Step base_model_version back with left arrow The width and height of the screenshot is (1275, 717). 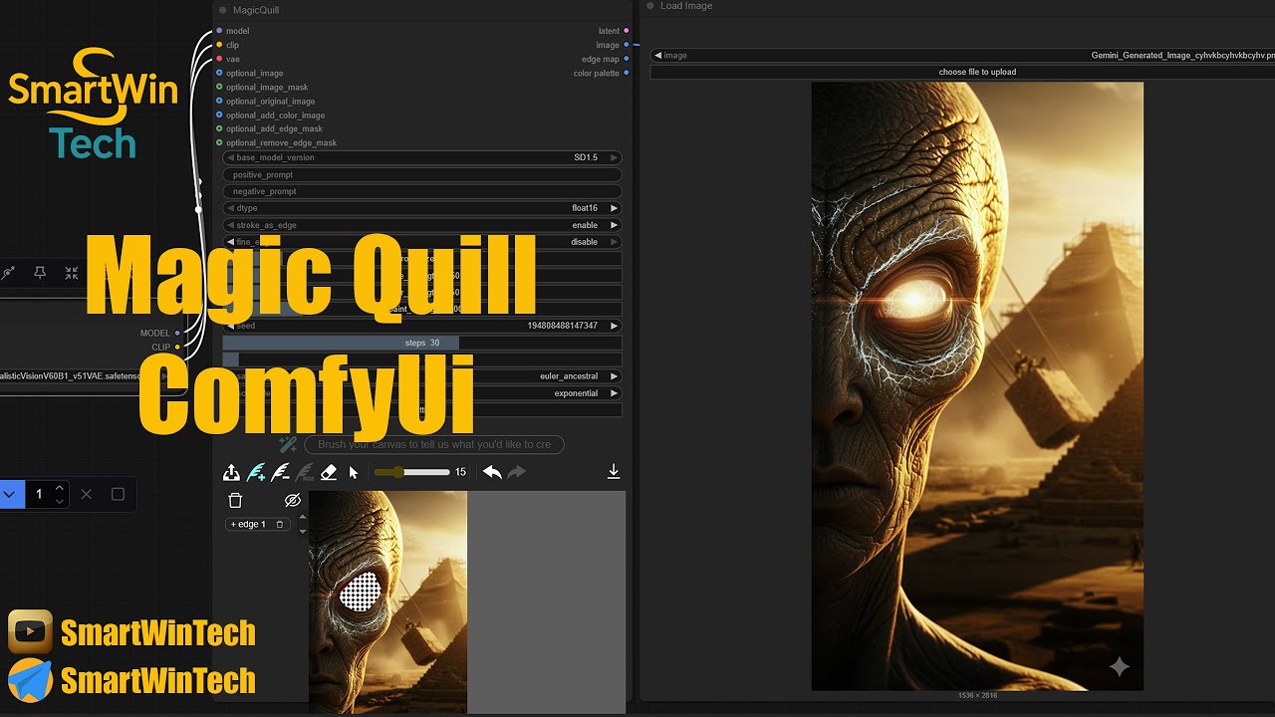coord(231,157)
